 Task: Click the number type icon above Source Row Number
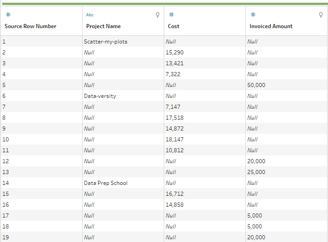coord(8,15)
